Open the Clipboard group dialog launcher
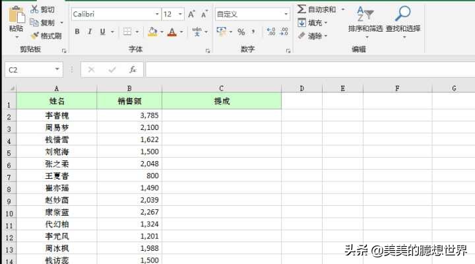This screenshot has height=264, width=475. point(64,51)
